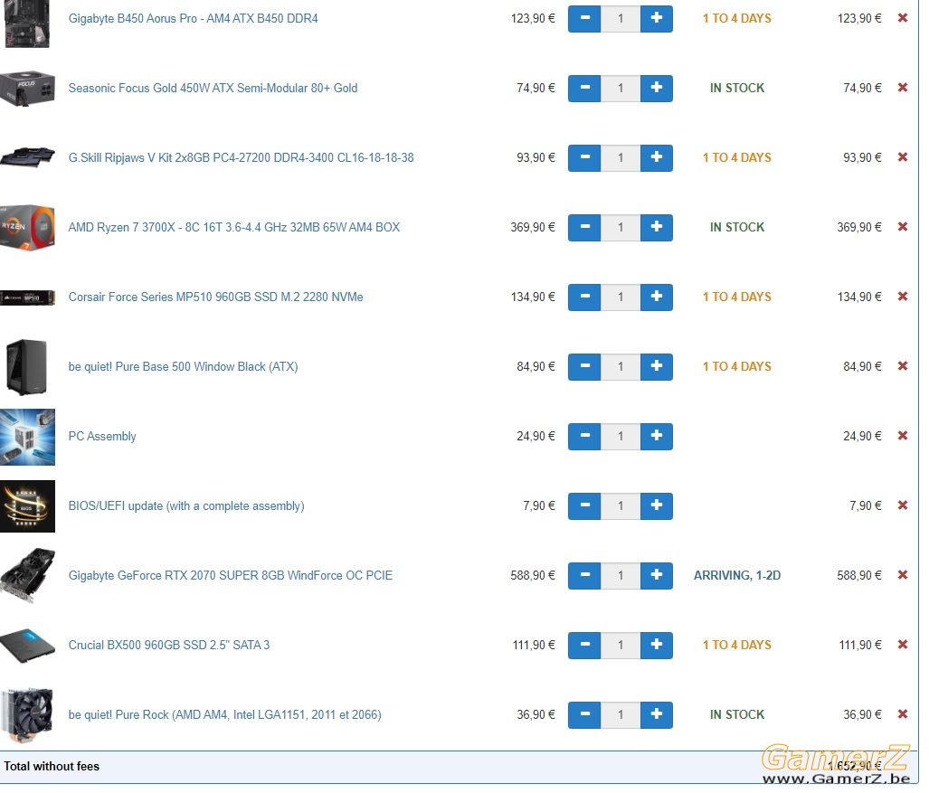Open Gigabyte B450 Aorus Pro product link
Image resolution: width=929 pixels, height=793 pixels.
pyautogui.click(x=194, y=18)
